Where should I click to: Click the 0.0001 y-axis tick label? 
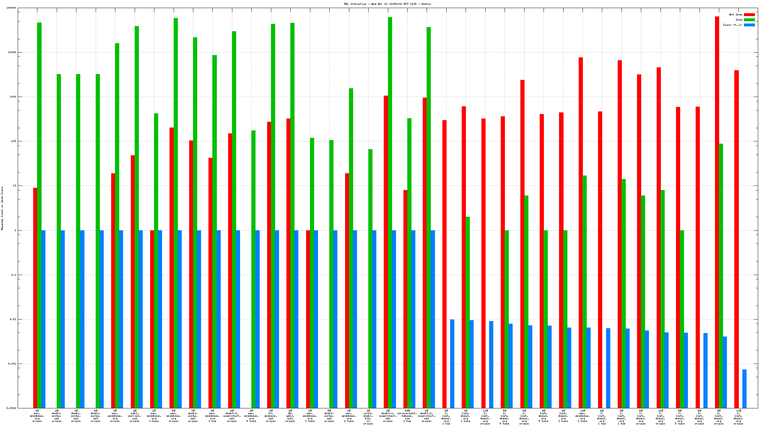pyautogui.click(x=12, y=408)
